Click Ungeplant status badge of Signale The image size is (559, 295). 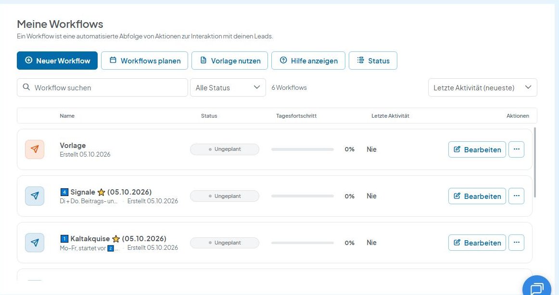(225, 196)
